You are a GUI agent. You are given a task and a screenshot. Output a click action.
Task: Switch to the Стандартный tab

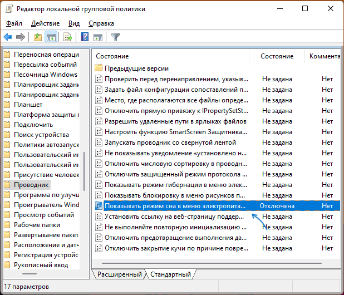170,274
